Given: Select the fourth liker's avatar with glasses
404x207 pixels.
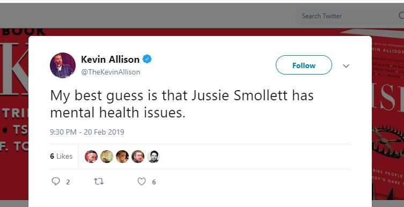Looking at the screenshot, I should click(138, 157).
